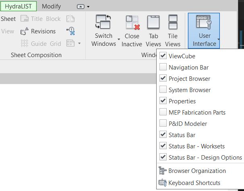This screenshot has height=191, width=244.
Task: Enable MEP Fabrication Parts checkbox
Action: [x=163, y=112]
